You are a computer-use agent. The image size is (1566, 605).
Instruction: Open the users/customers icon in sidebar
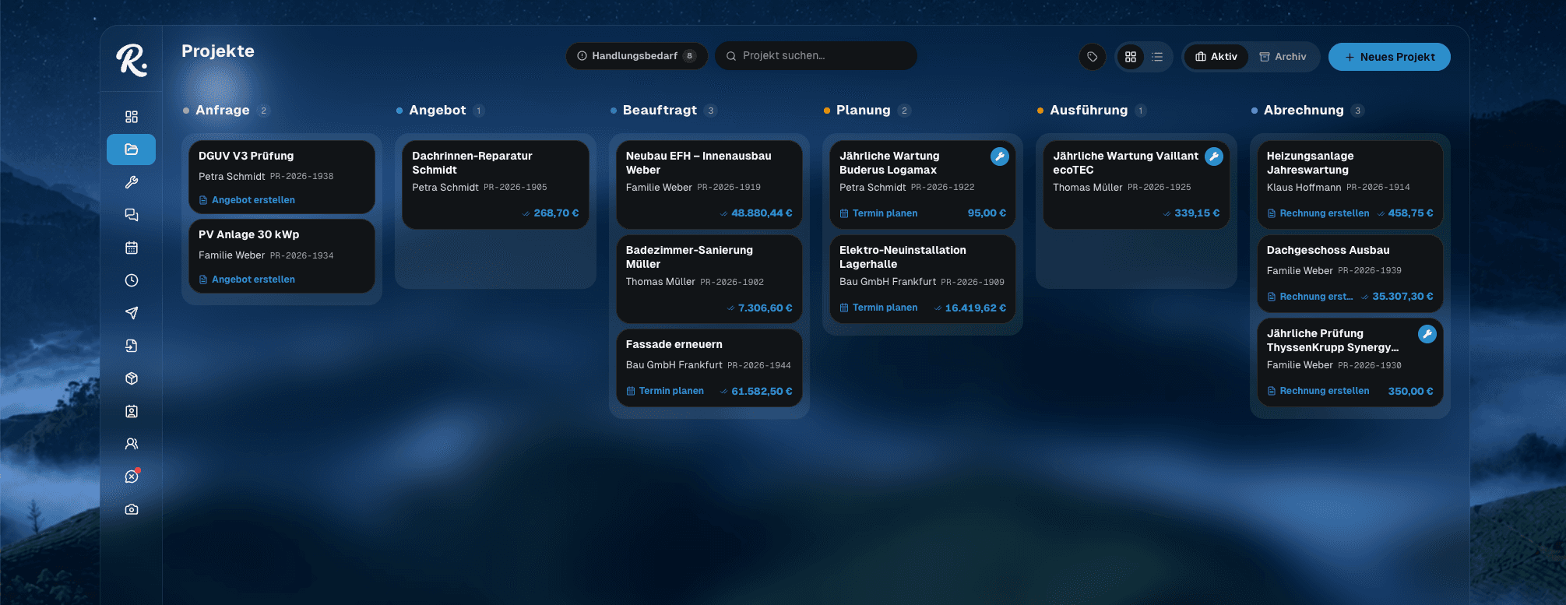pyautogui.click(x=132, y=444)
